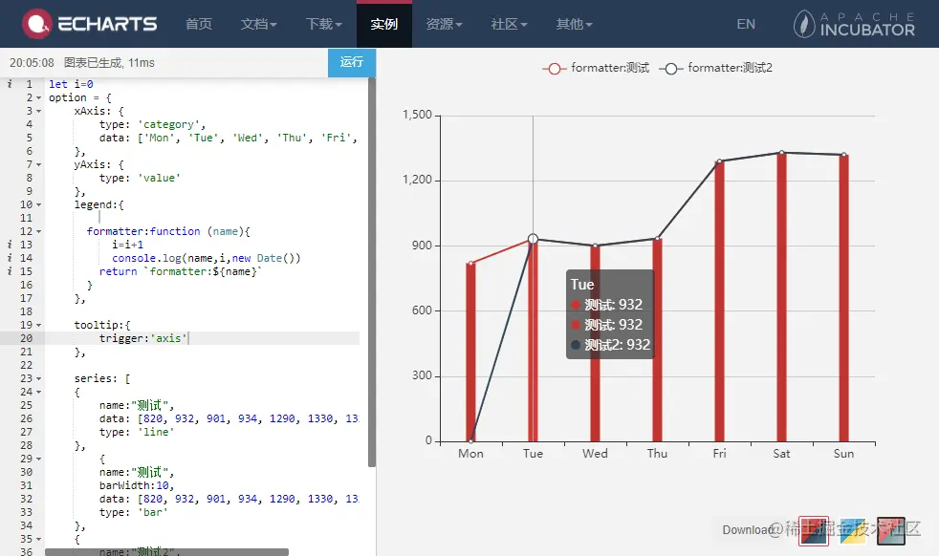Click the Wed line data point
Viewport: 939px width, 556px height.
pyautogui.click(x=596, y=246)
